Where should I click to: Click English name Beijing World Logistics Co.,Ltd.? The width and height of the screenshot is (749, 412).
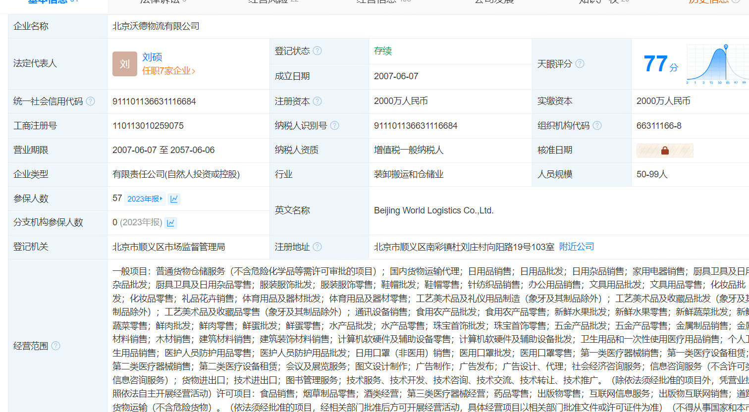coord(434,210)
